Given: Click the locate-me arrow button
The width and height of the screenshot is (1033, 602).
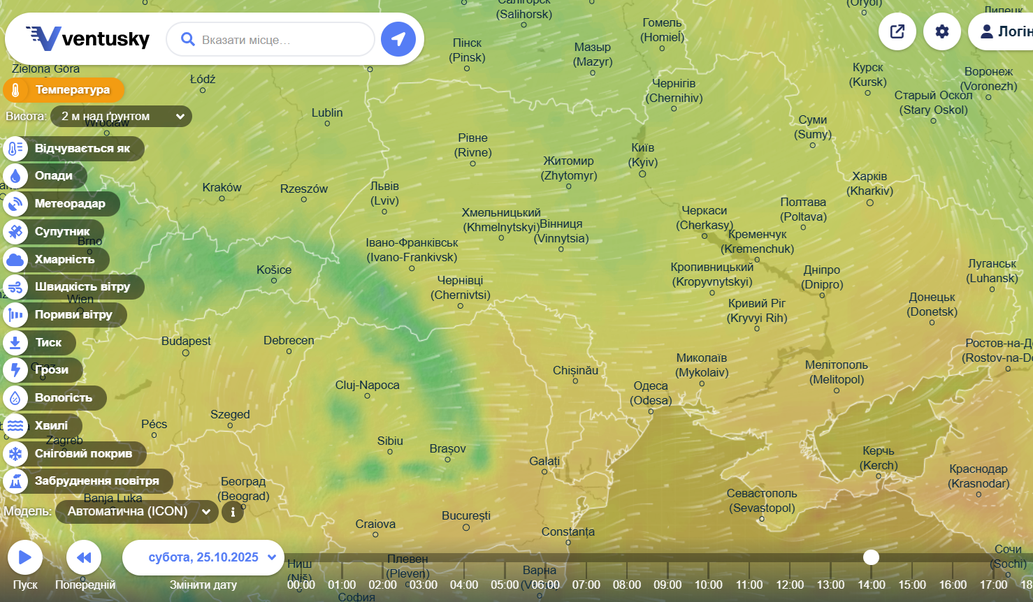Looking at the screenshot, I should click(x=398, y=39).
